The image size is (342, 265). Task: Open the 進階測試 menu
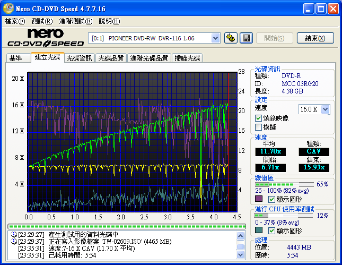pos(75,21)
